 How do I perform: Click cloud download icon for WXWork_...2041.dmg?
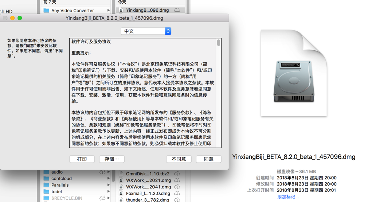click(x=177, y=187)
